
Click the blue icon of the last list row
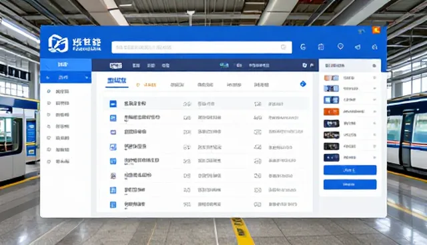tap(113, 204)
